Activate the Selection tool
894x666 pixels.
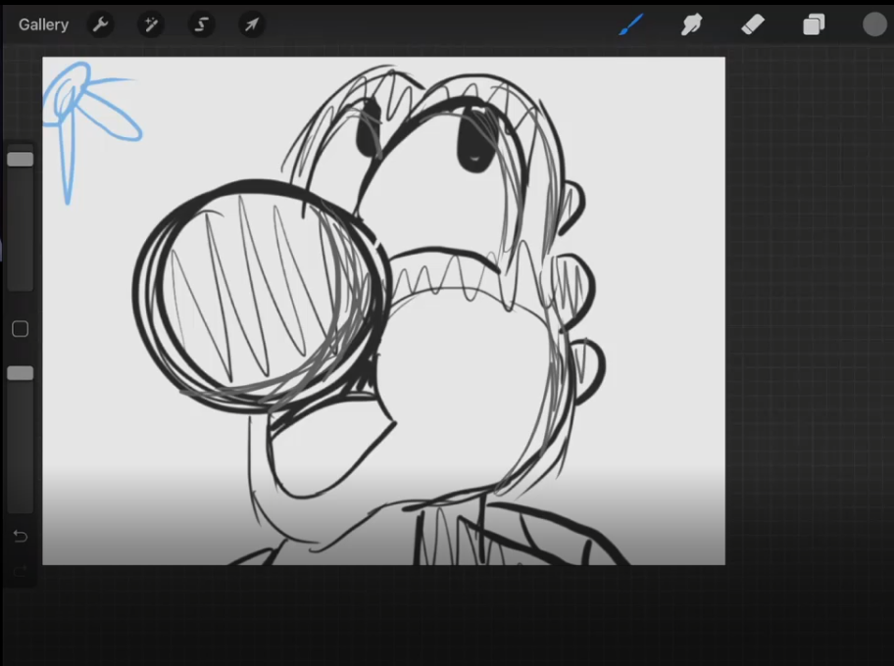pyautogui.click(x=201, y=24)
